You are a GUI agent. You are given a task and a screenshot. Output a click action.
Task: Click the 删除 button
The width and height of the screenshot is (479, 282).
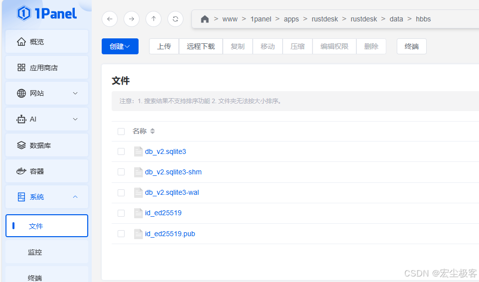(371, 46)
